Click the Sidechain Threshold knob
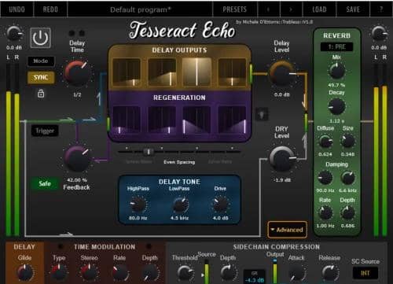 coord(185,273)
